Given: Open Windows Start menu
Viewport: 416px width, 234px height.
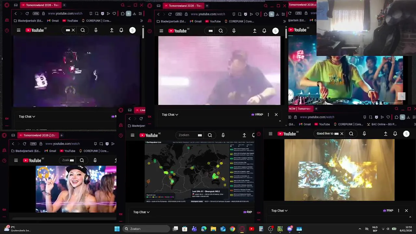Looking at the screenshot, I should tap(117, 229).
